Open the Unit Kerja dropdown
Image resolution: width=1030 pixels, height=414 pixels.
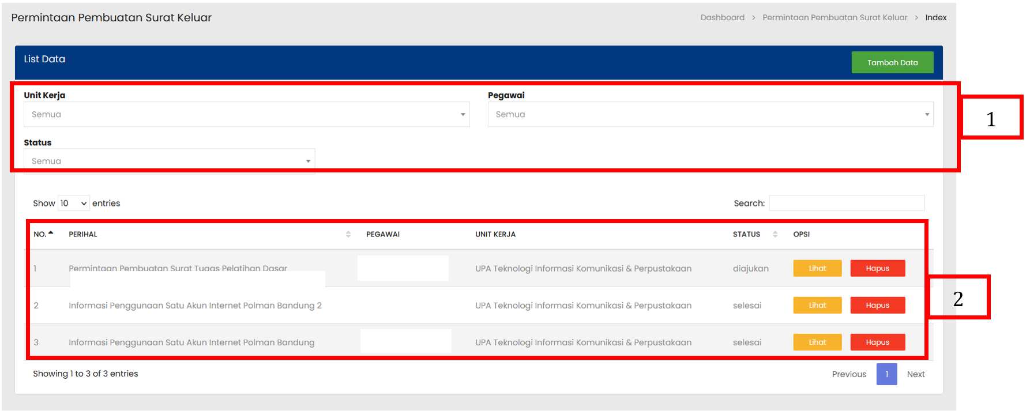[x=246, y=114]
